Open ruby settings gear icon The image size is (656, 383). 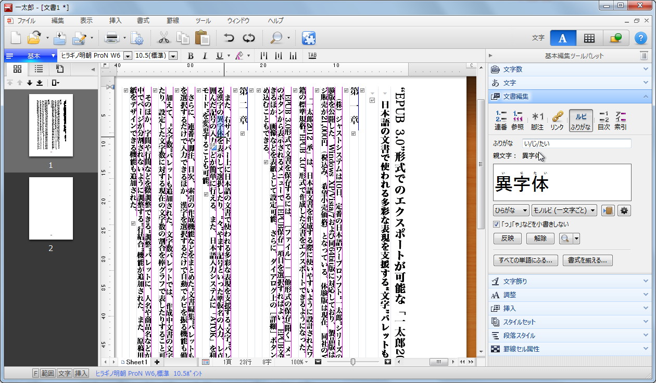[x=624, y=210]
